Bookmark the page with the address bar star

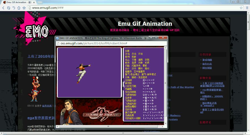coord(241,8)
